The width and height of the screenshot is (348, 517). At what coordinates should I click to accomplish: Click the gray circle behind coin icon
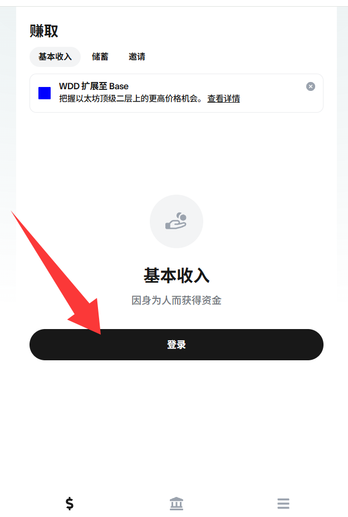[x=177, y=221]
